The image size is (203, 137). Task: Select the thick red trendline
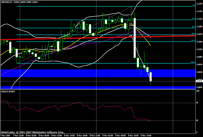[x=98, y=38]
